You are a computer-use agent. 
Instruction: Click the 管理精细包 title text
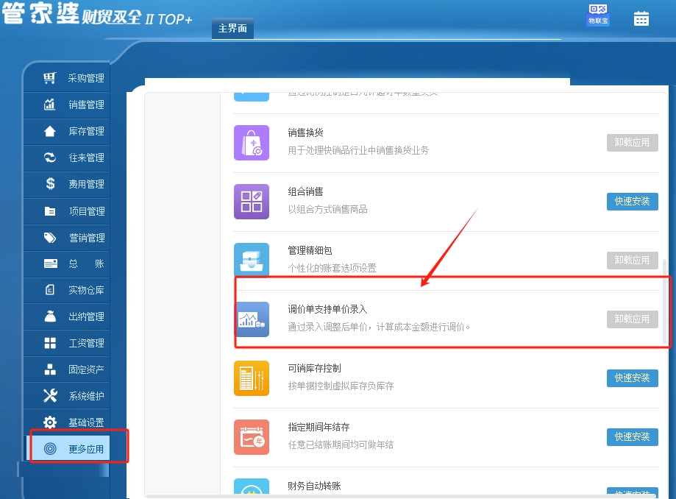(x=310, y=250)
